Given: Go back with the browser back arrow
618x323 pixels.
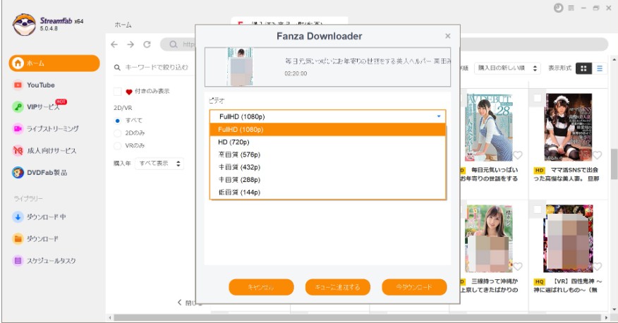Looking at the screenshot, I should pyautogui.click(x=114, y=44).
